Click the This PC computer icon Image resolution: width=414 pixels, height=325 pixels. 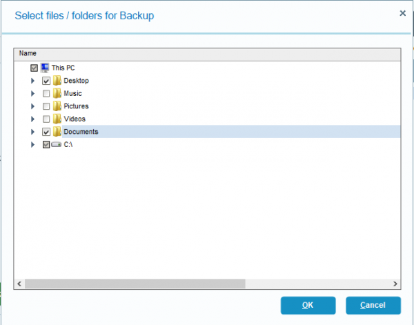coord(45,68)
